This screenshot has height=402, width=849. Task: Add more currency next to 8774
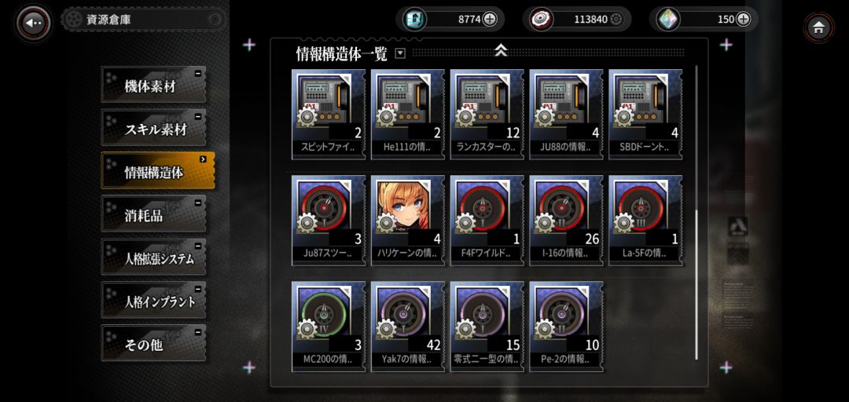[x=489, y=20]
